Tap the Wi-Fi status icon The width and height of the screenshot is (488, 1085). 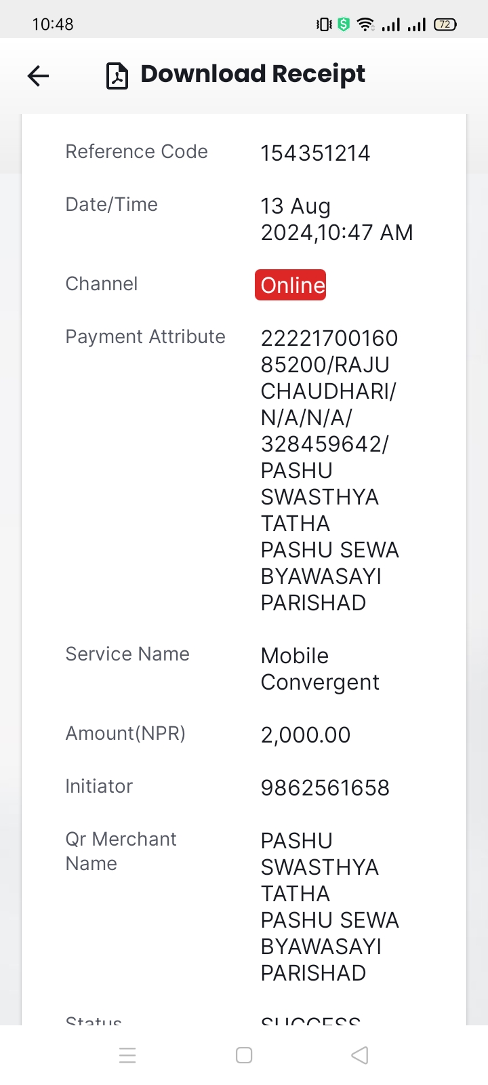click(366, 24)
